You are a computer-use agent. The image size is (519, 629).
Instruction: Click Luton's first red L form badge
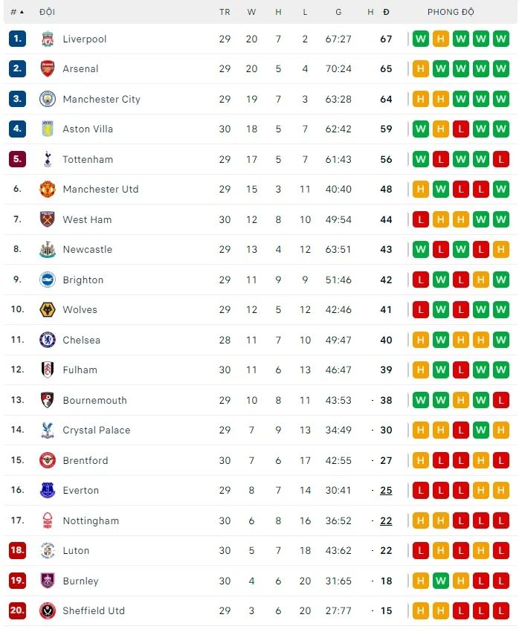pyautogui.click(x=421, y=550)
